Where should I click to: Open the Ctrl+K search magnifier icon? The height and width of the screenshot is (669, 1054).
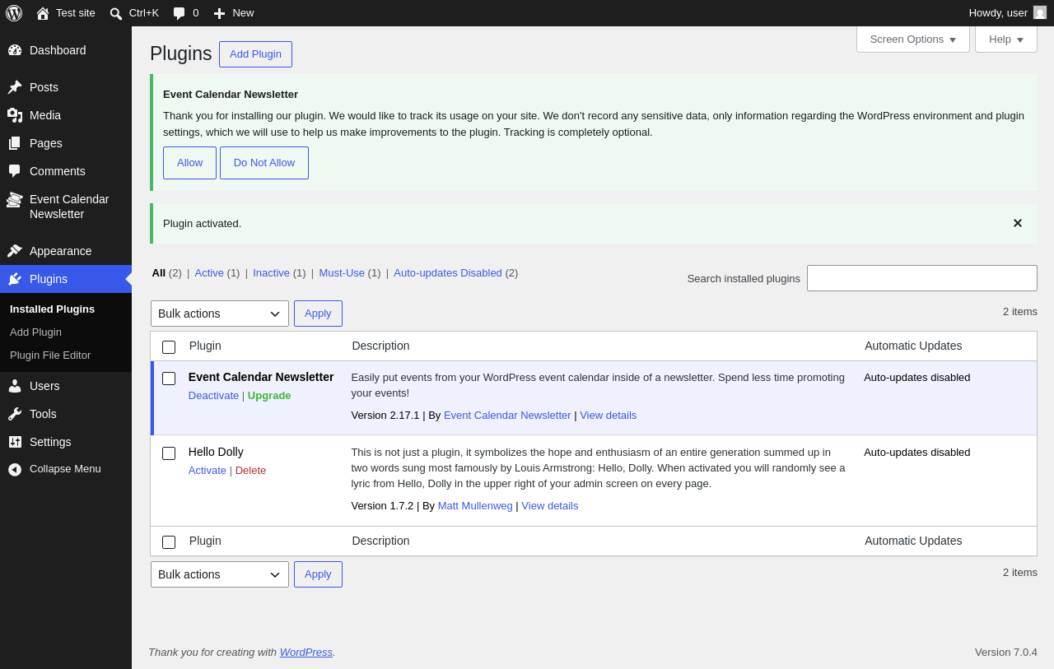(116, 13)
